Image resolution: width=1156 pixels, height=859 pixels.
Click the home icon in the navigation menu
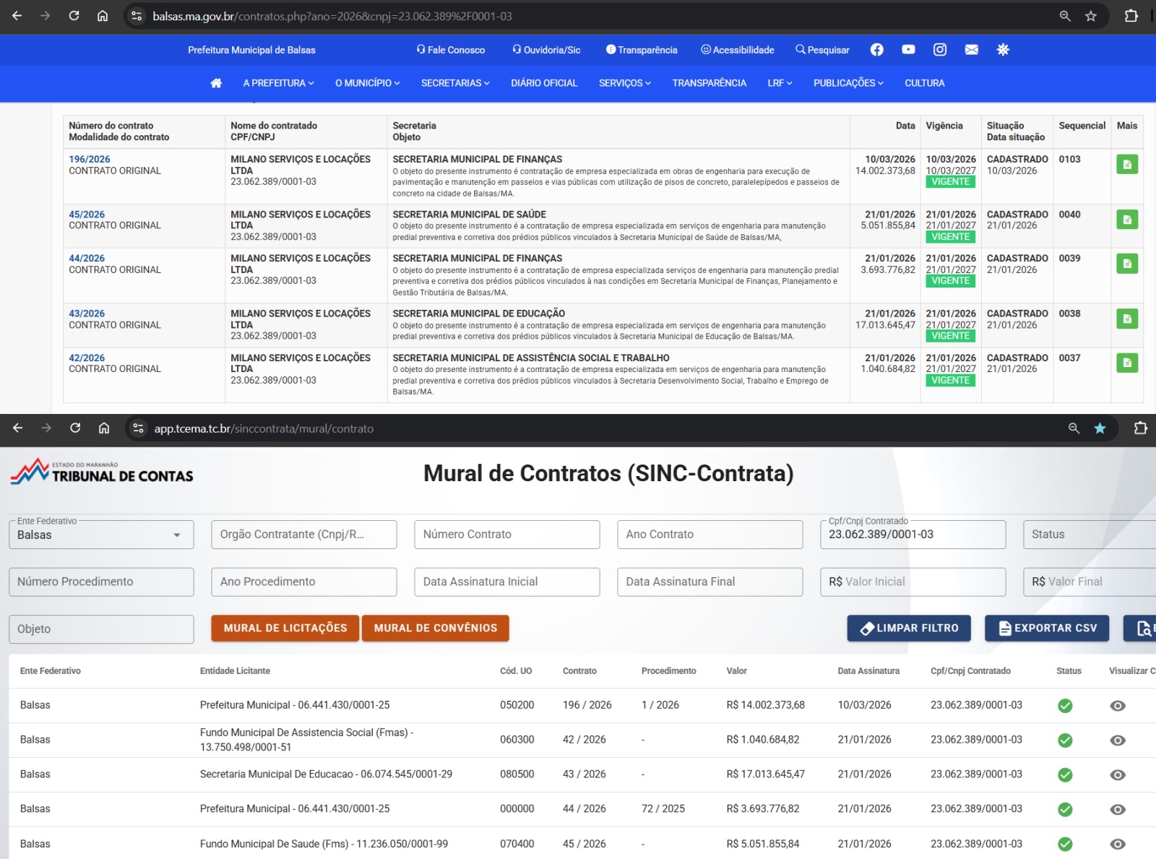coord(216,83)
